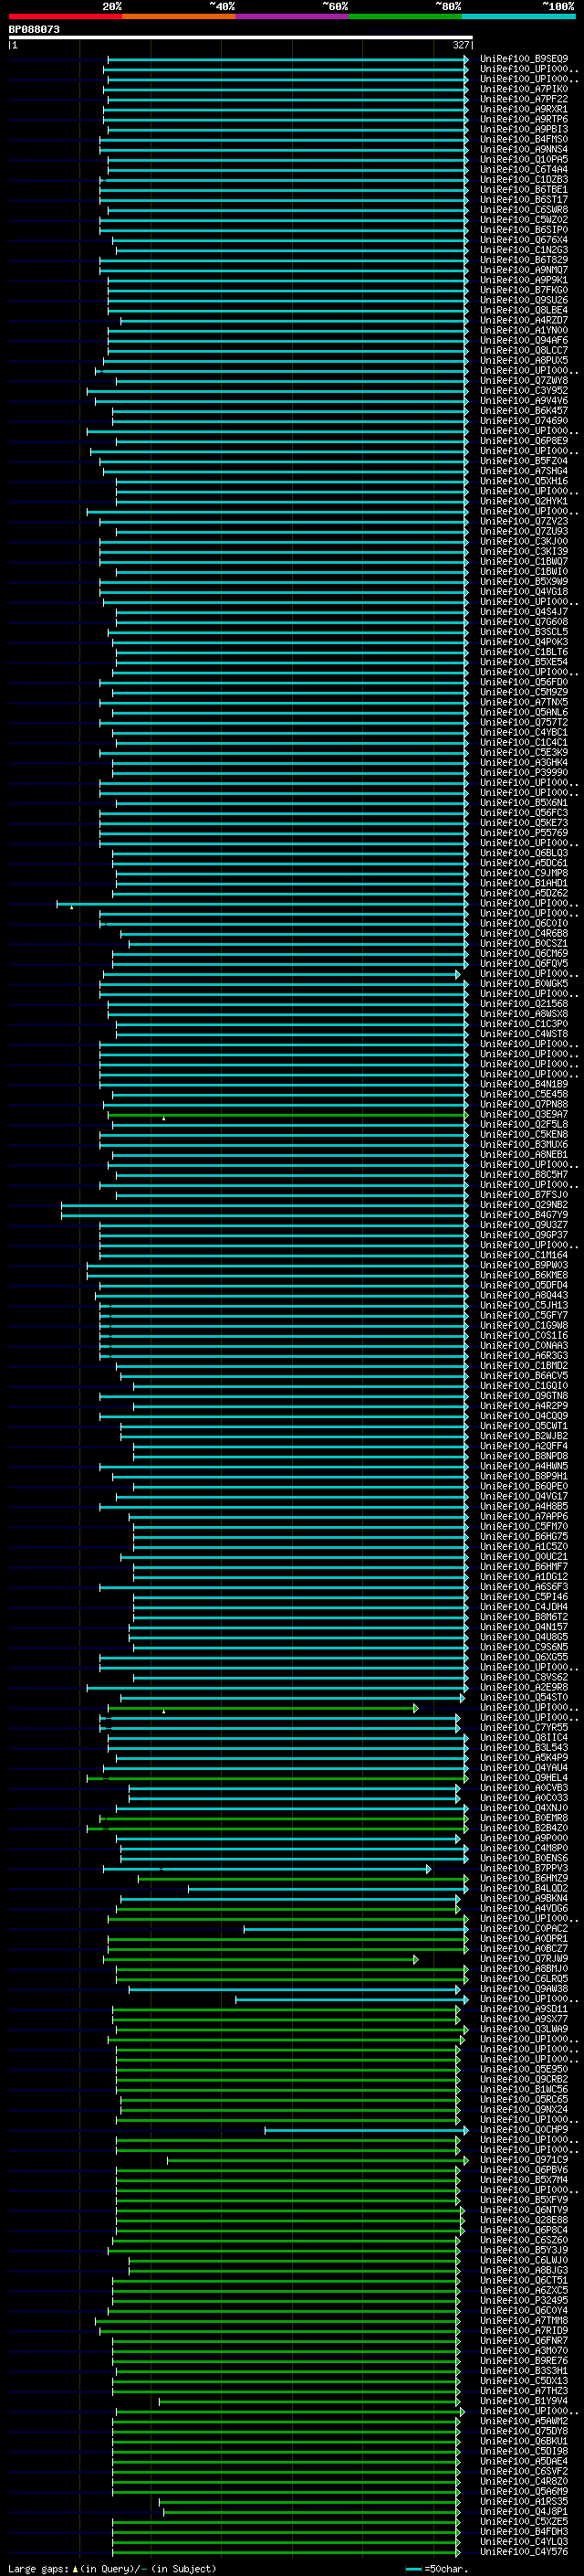584x2576 pixels.
Task: Click the UniRef100_B6T829 label
Action: pos(524,260)
